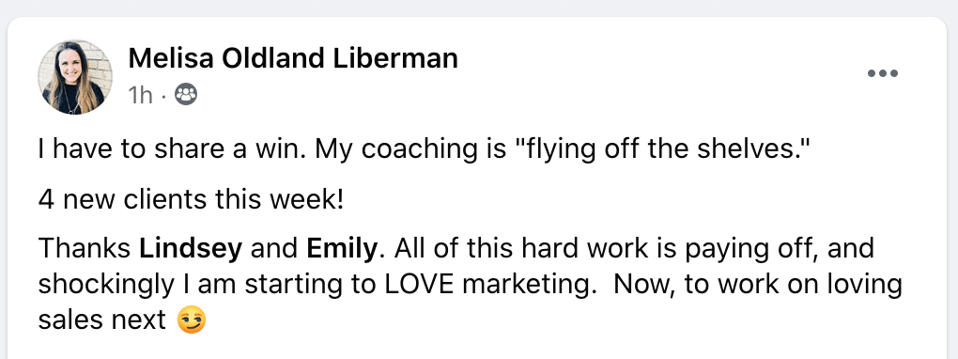Open the post options three-dot menu
958x359 pixels.
click(883, 74)
